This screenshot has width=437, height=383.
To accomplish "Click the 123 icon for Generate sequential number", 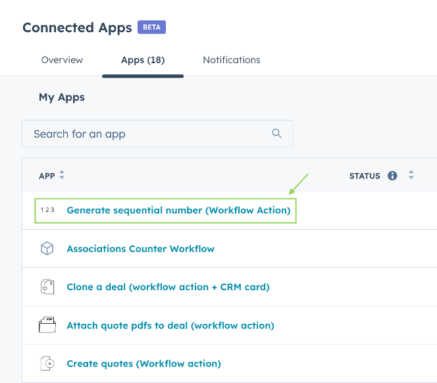I will (47, 211).
